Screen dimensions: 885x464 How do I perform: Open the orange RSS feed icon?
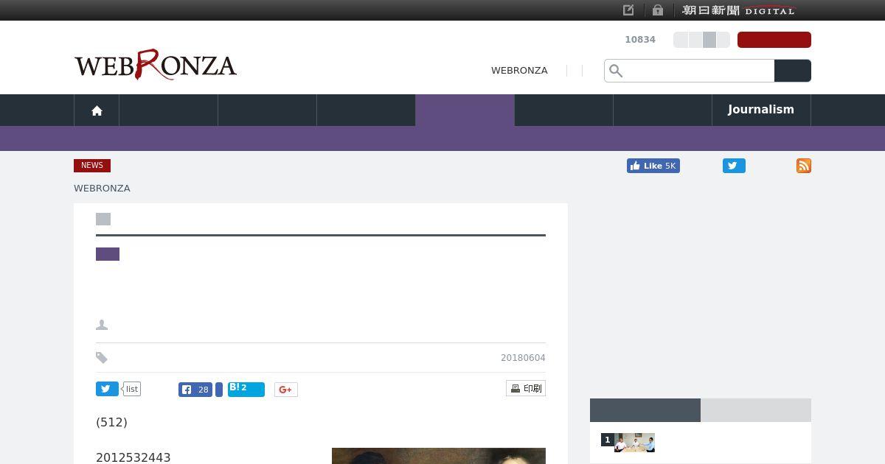coord(804,166)
